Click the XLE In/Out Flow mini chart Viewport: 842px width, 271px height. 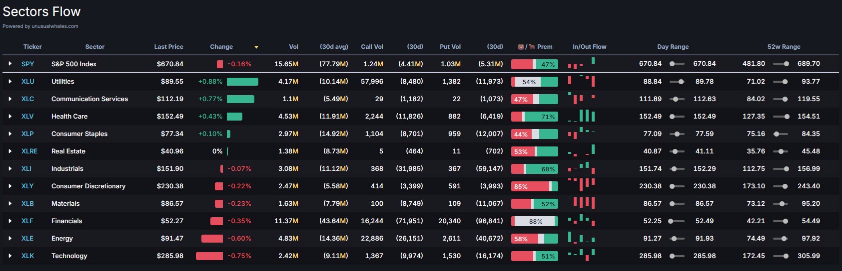tap(581, 237)
